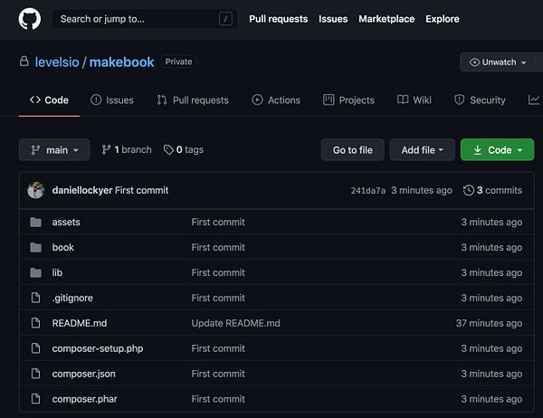Open First commit message in book row

pyautogui.click(x=218, y=247)
